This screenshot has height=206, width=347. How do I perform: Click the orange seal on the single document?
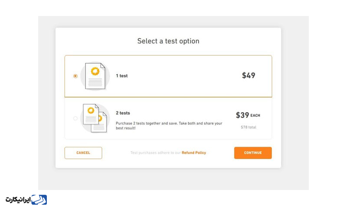(x=95, y=70)
